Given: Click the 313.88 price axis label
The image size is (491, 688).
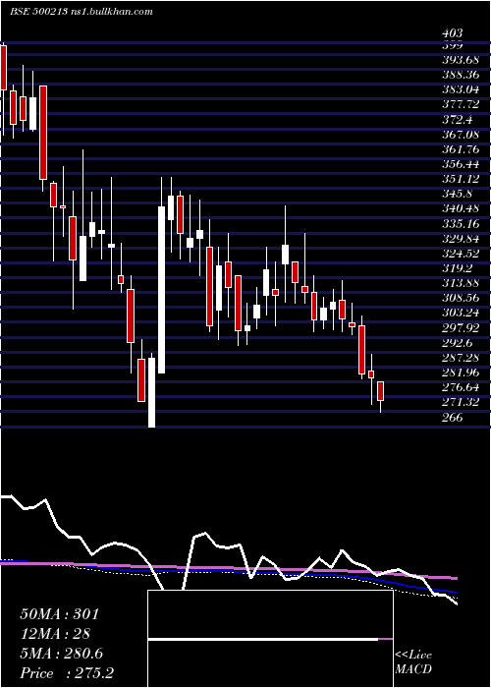Looking at the screenshot, I should (x=461, y=283).
